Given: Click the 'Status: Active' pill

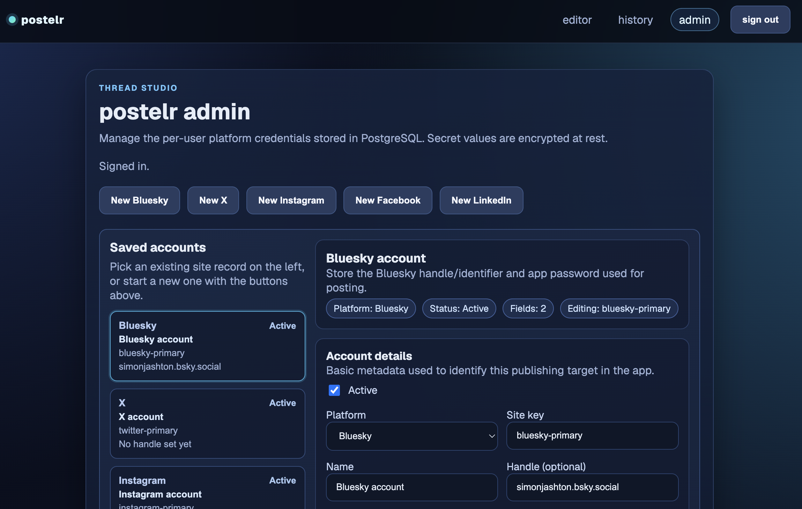Looking at the screenshot, I should click(459, 309).
